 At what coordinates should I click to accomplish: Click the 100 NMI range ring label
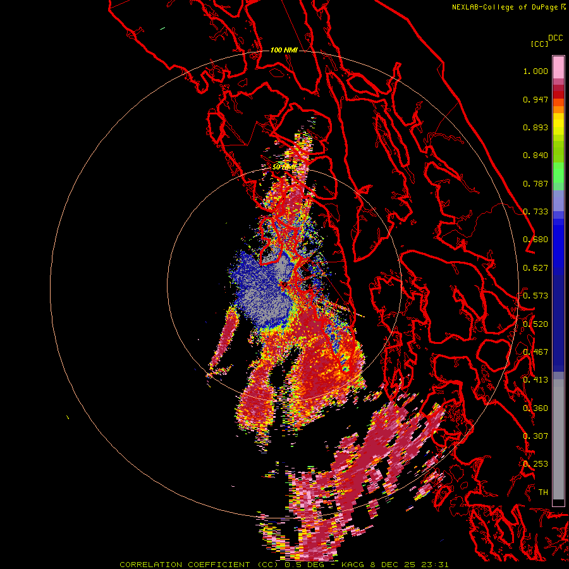(x=284, y=50)
